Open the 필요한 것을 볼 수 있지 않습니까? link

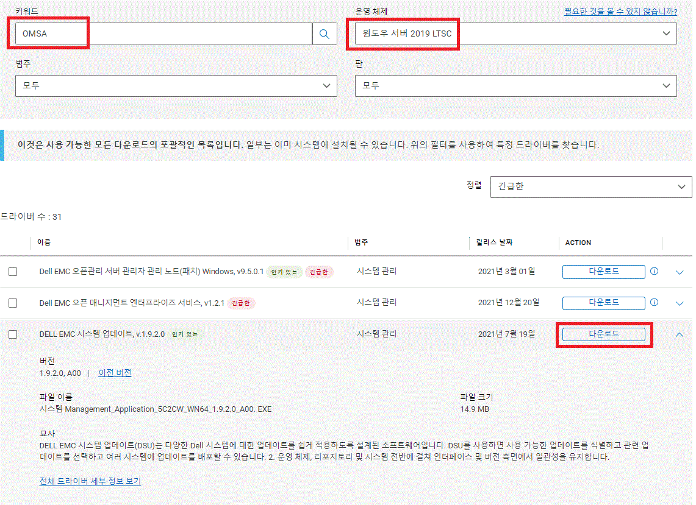pyautogui.click(x=620, y=12)
